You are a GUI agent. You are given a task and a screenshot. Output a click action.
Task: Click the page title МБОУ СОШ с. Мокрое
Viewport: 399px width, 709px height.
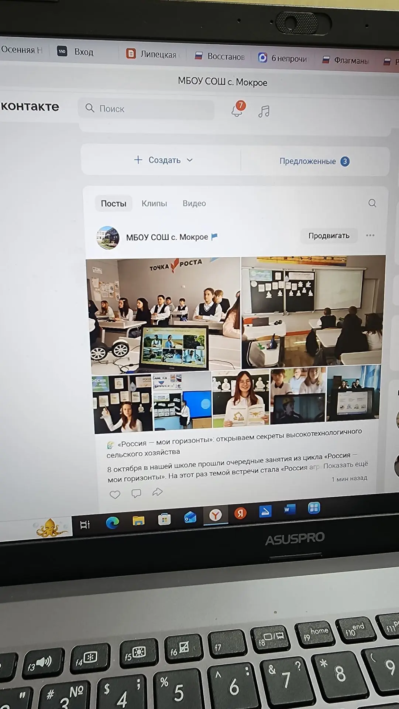tap(223, 82)
